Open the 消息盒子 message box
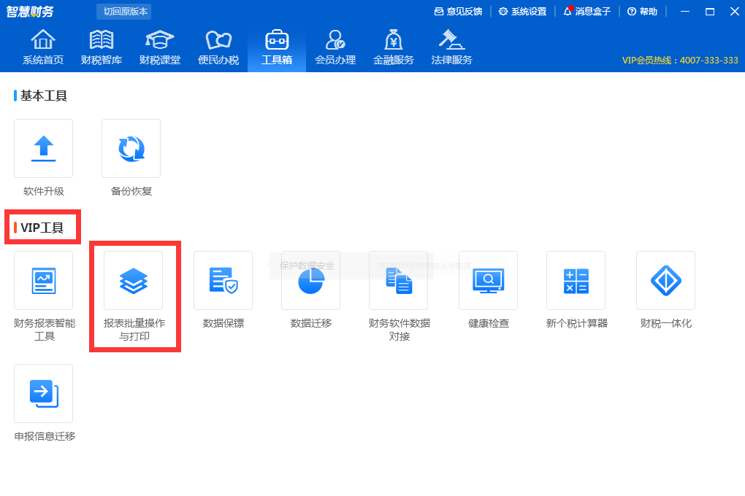Screen dimensions: 745x496 [x=587, y=12]
